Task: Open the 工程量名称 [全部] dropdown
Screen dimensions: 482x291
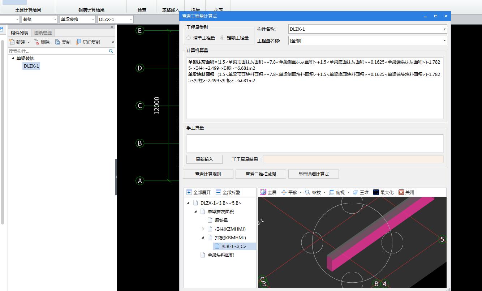Action: click(444, 41)
